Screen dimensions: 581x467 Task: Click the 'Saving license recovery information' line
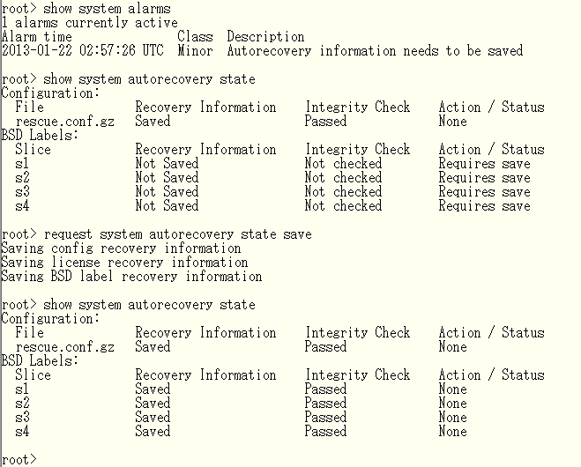click(125, 263)
